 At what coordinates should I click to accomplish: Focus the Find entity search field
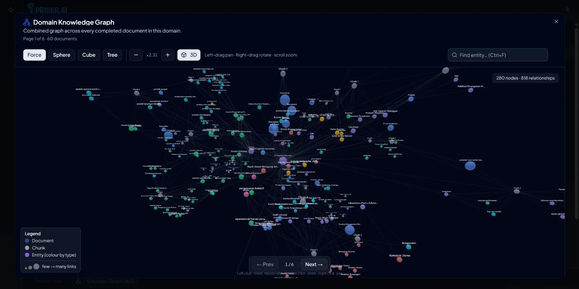coord(498,55)
